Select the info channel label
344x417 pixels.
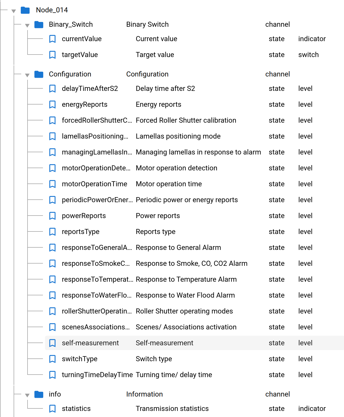click(x=55, y=394)
